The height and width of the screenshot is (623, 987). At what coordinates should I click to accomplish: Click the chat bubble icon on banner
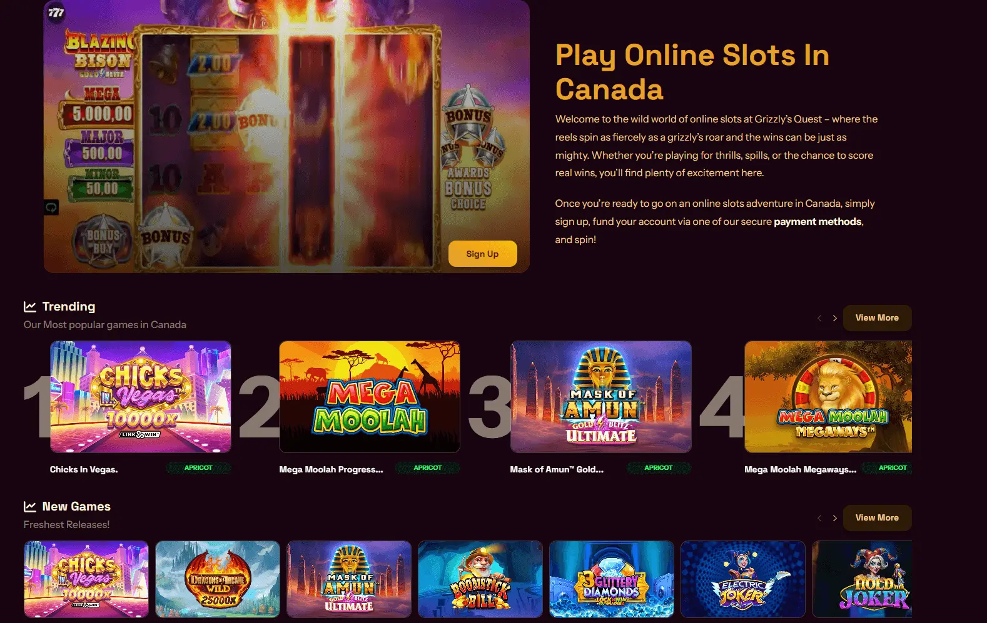pos(51,207)
